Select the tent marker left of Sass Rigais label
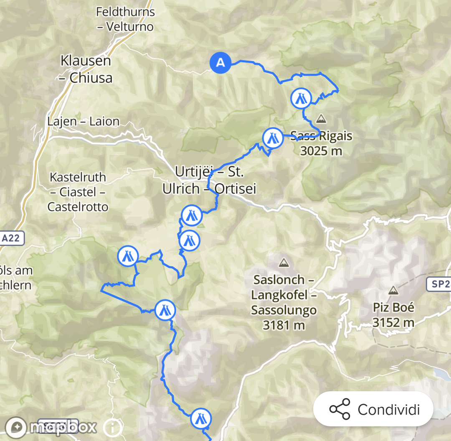The height and width of the screenshot is (441, 451). [x=273, y=138]
